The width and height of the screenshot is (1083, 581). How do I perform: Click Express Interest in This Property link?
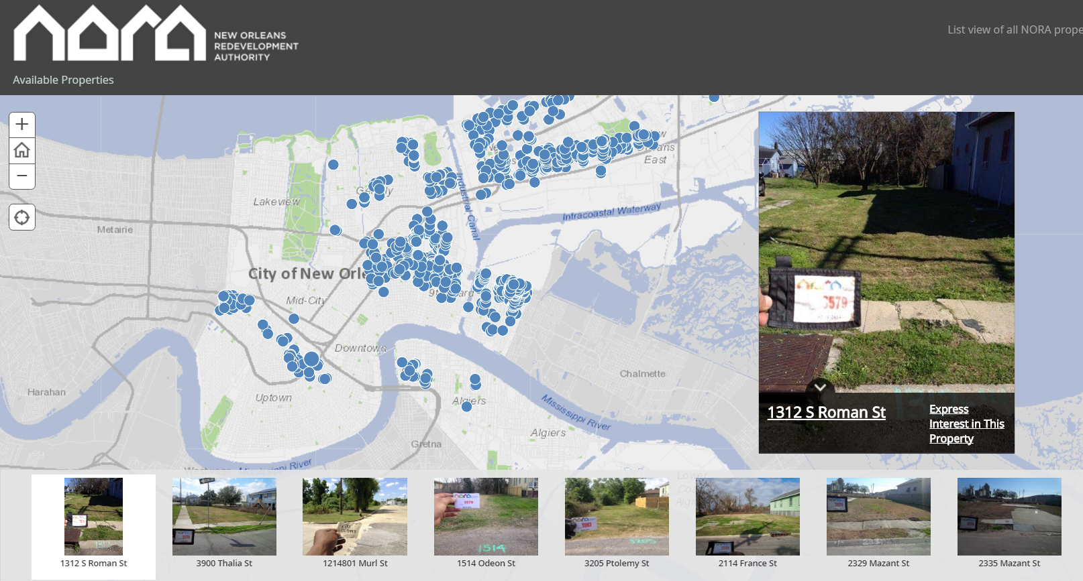966,424
